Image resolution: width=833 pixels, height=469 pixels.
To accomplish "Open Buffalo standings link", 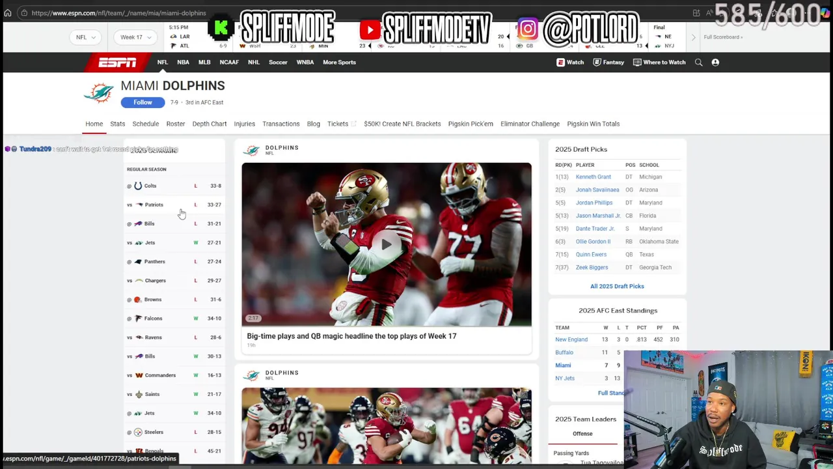I will point(564,352).
